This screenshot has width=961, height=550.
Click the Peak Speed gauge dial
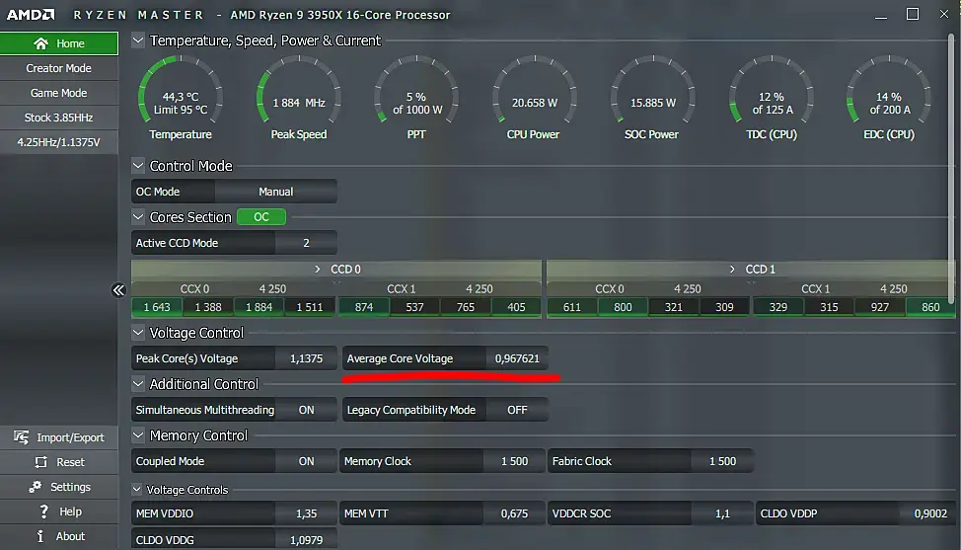pos(299,92)
